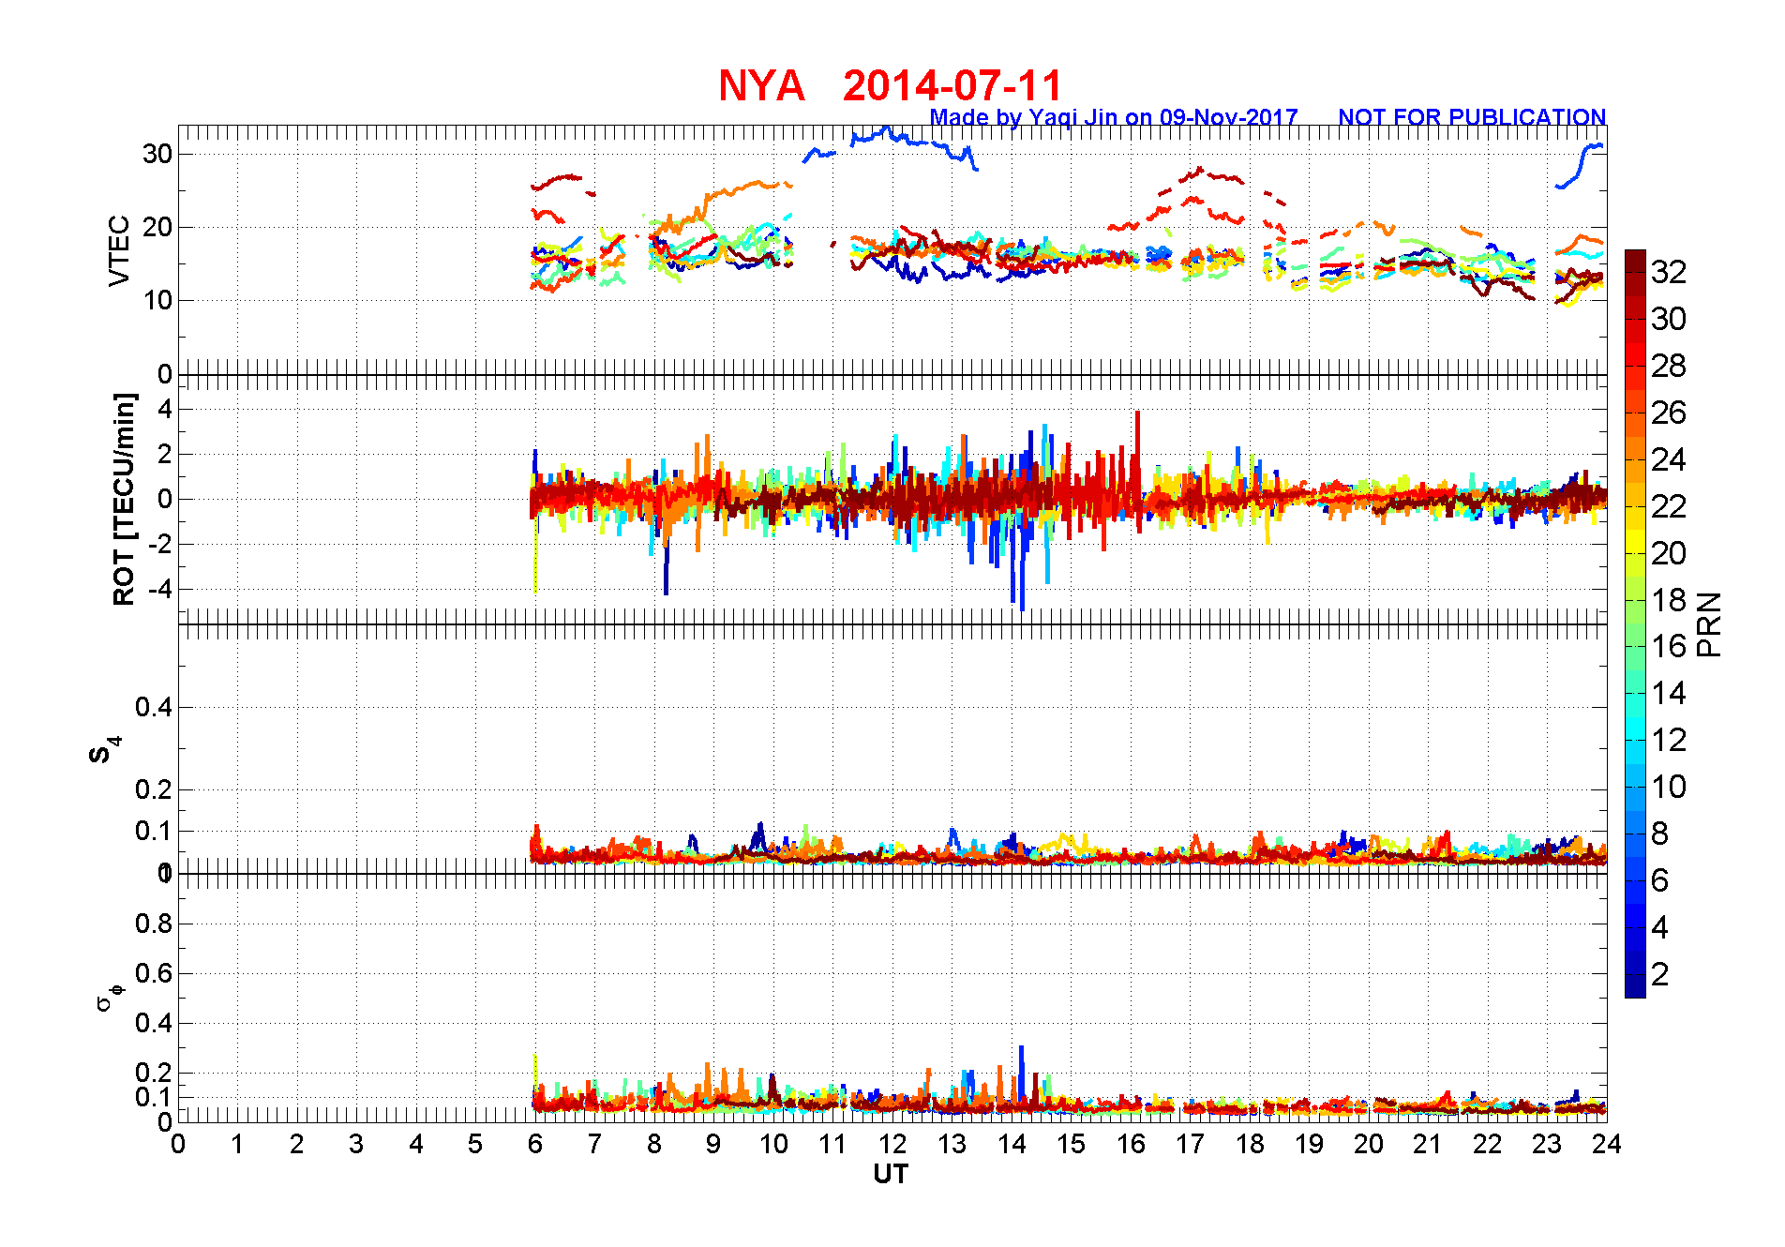Click colorbar tick label "28"
Viewport: 1785px width, 1247px height.
[1669, 366]
